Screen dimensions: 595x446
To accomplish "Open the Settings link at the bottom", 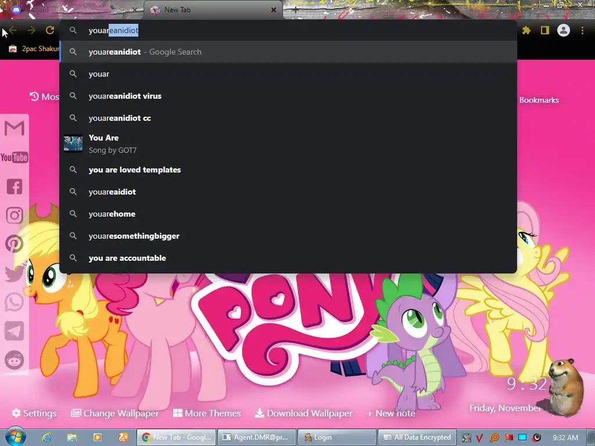I will 34,413.
